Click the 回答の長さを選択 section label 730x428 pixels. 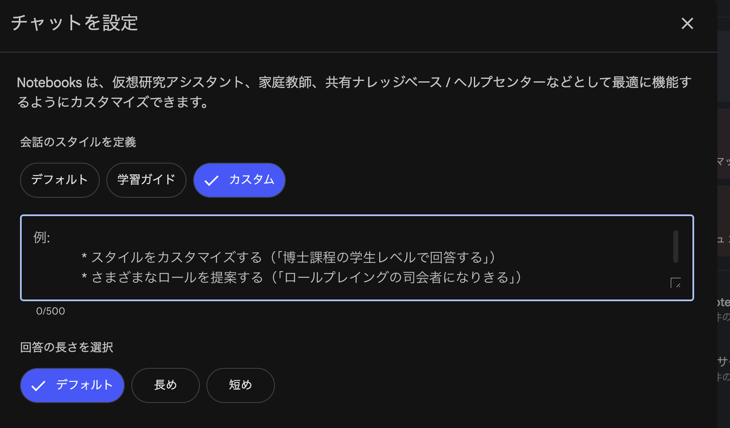[67, 347]
